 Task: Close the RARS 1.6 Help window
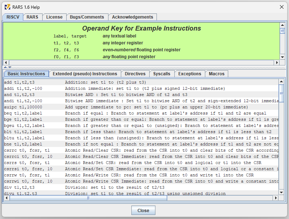(282, 7)
